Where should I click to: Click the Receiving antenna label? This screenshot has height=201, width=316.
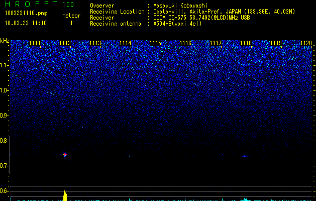116,24
